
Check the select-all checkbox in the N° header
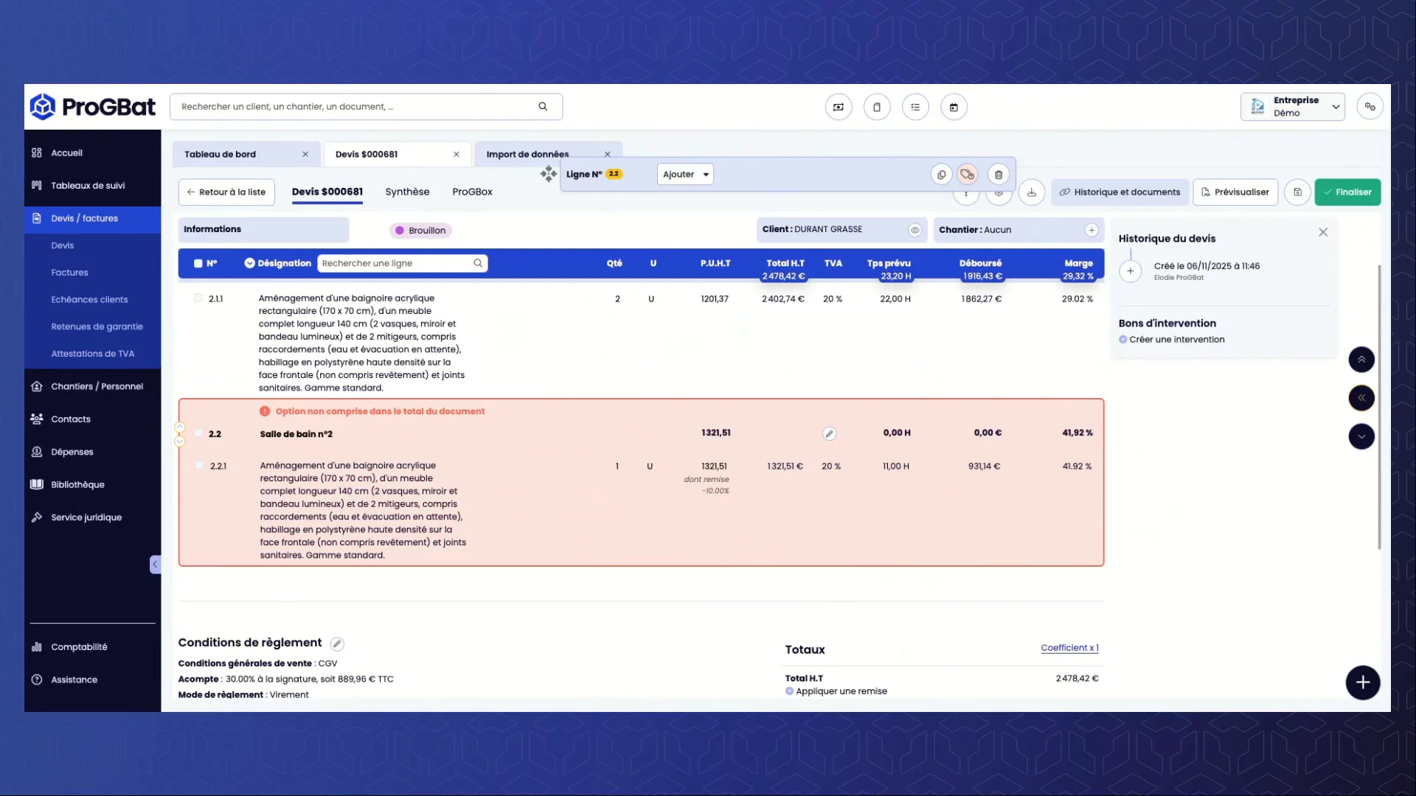pyautogui.click(x=198, y=263)
